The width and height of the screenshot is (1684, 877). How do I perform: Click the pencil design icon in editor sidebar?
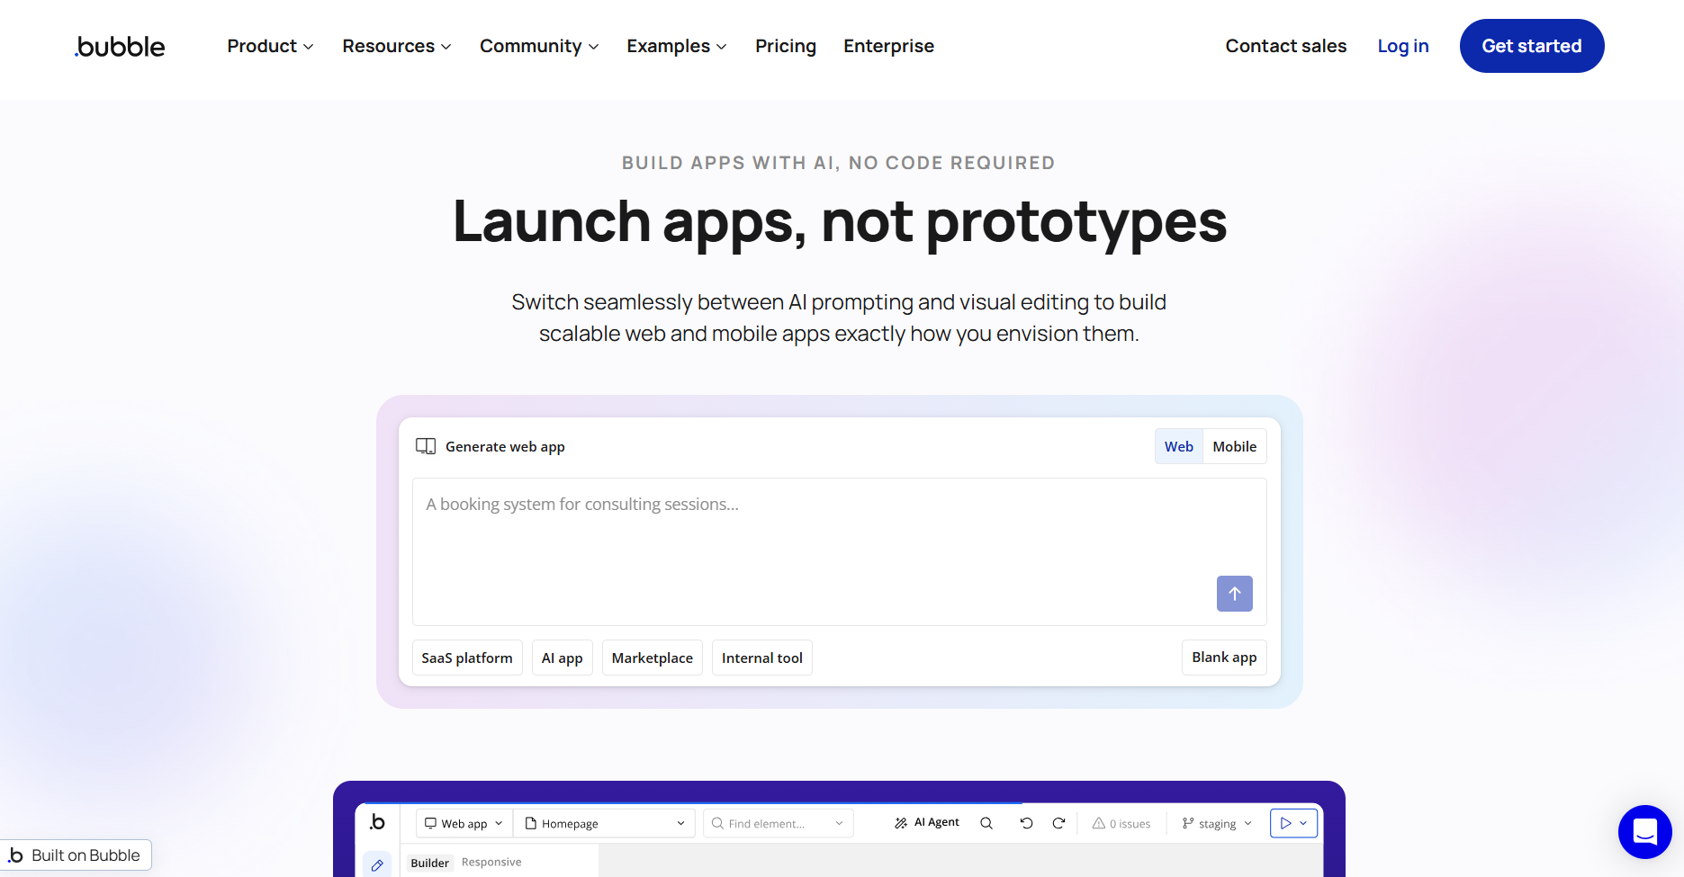377,865
